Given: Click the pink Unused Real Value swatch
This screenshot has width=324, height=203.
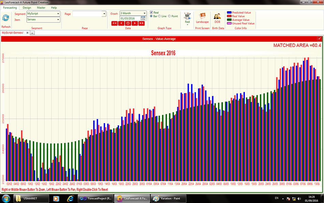Looking at the screenshot, I should [x=229, y=23].
